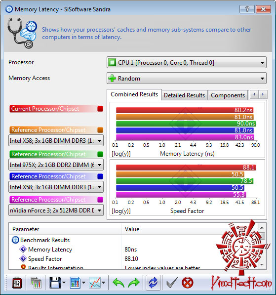Open the orange reference Intel X58 dropdown
The image size is (276, 295).
pos(56,140)
